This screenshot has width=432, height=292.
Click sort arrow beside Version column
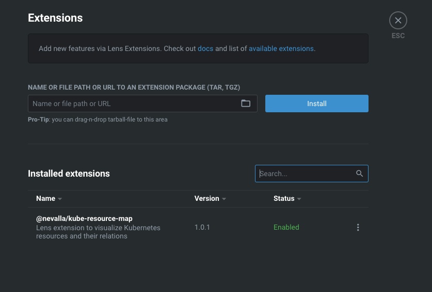click(x=223, y=199)
